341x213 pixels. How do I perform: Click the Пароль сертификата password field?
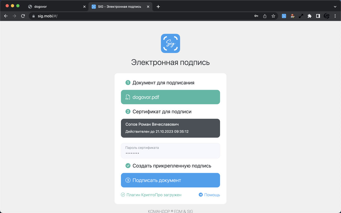click(170, 150)
